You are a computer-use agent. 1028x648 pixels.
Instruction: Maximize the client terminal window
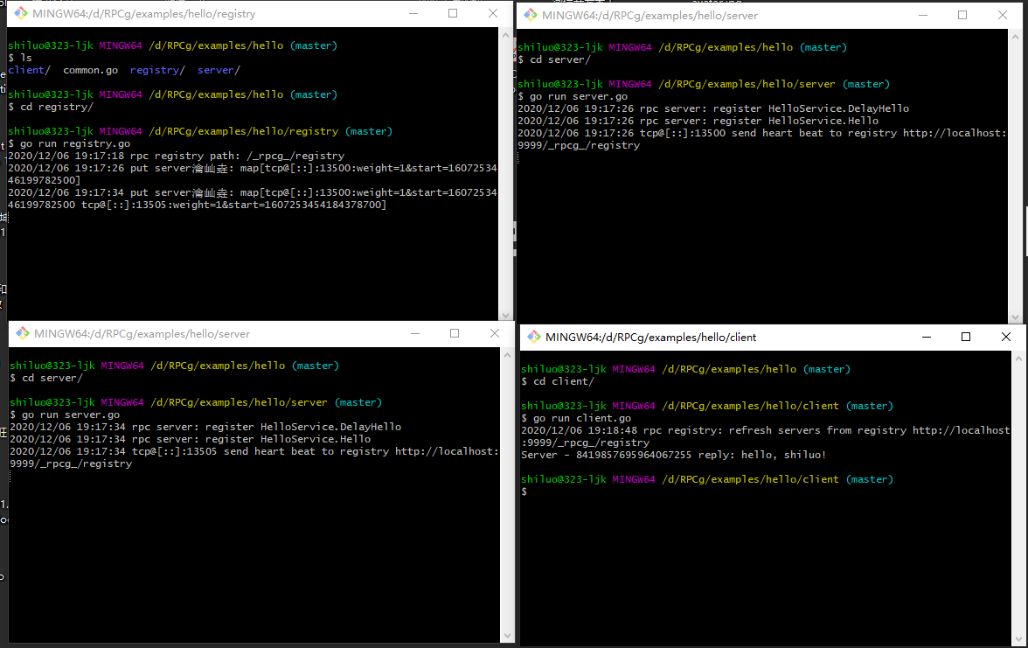(966, 338)
